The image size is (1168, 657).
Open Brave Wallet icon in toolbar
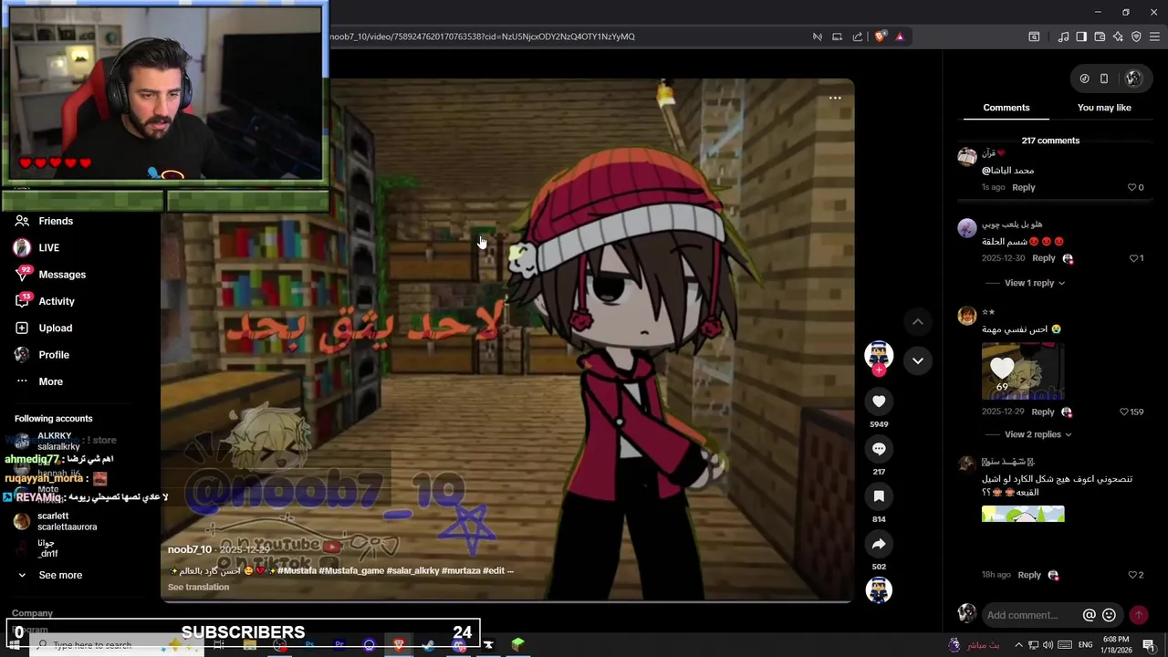[1100, 36]
